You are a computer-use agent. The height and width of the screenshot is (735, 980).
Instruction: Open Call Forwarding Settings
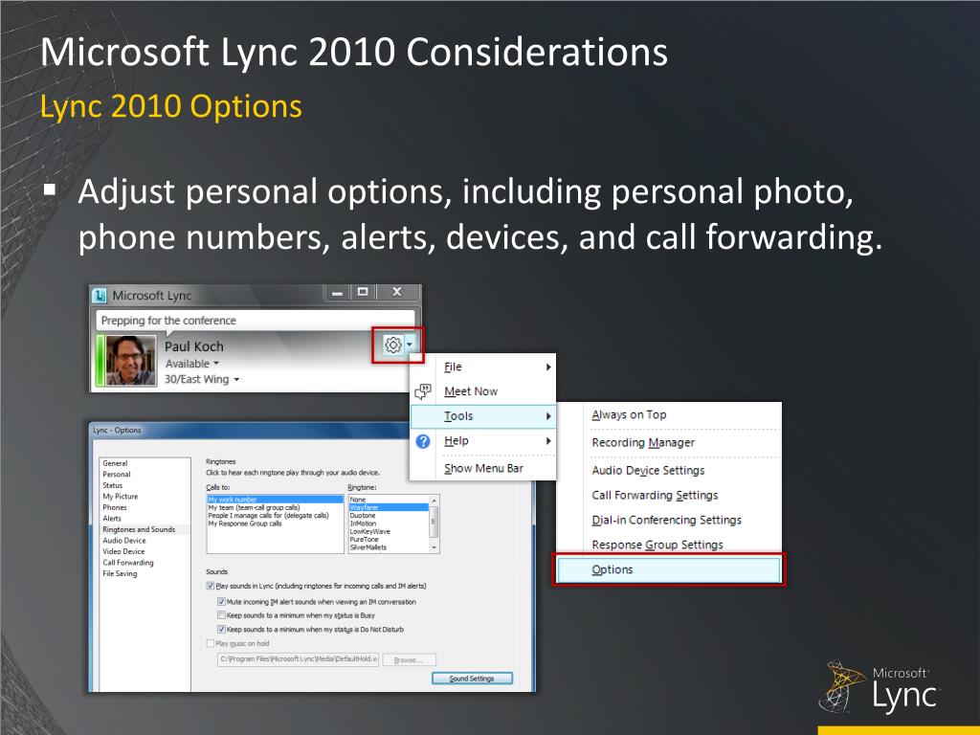(669, 495)
